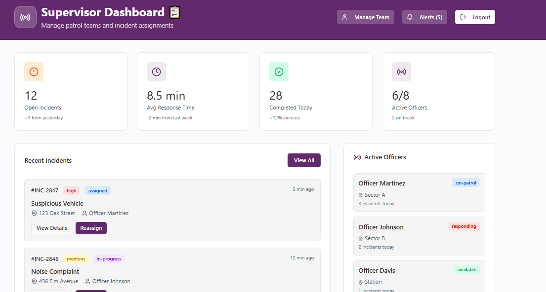Click the broadcast icon beside Active Officers heading
546x292 pixels.
pos(357,157)
